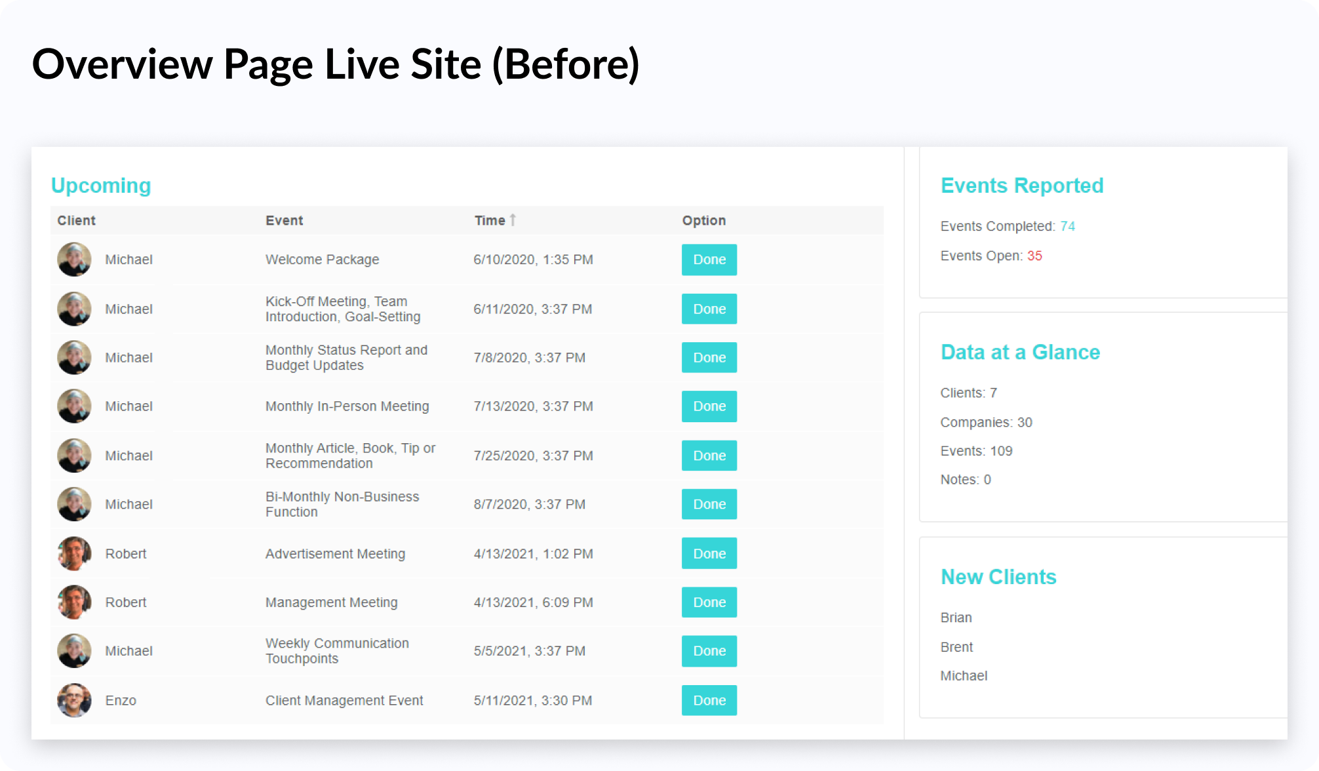Click Enzo's avatar photo
The image size is (1319, 771).
click(74, 700)
